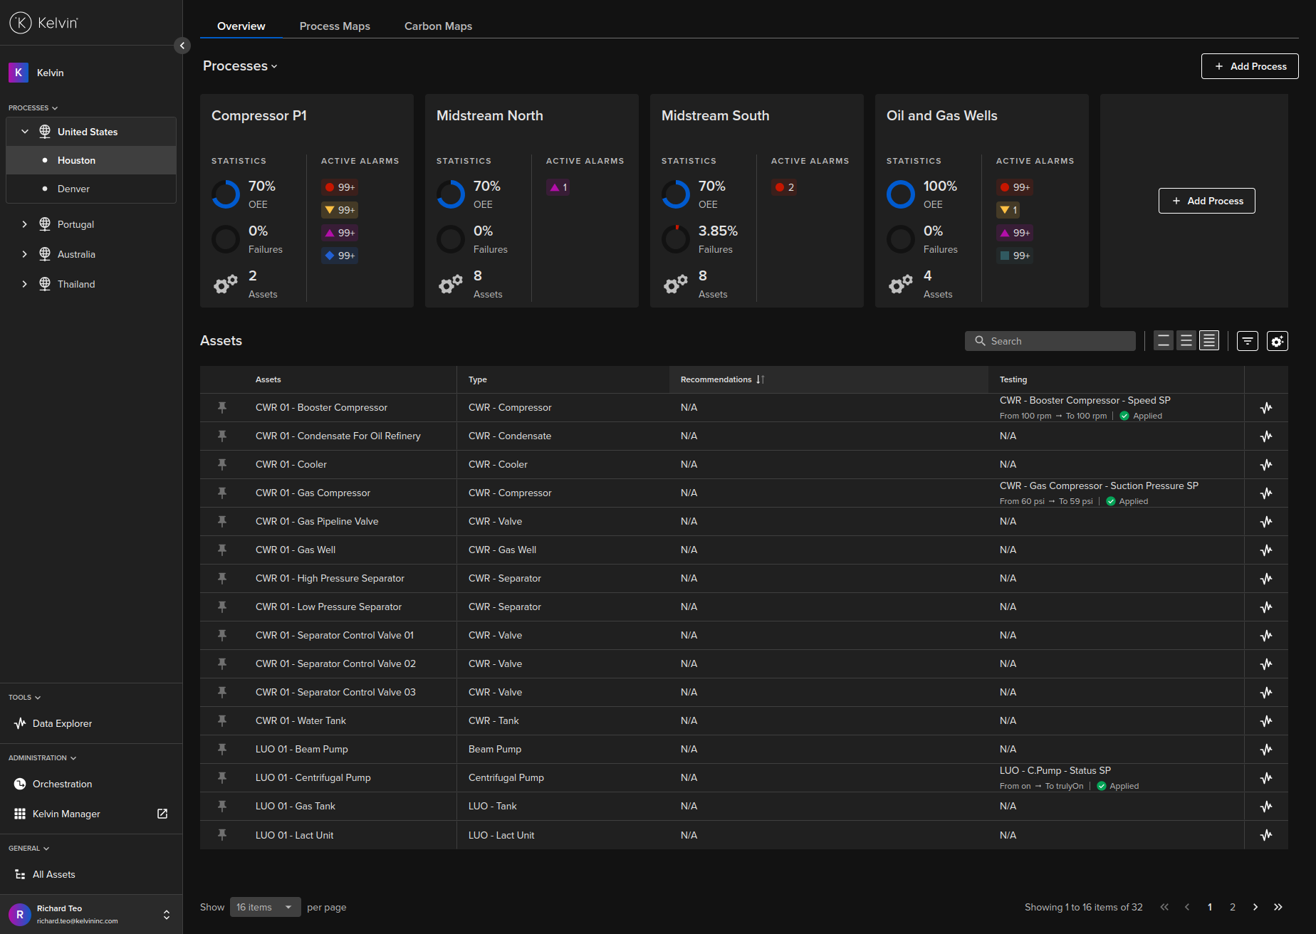Viewport: 1316px width, 934px height.
Task: Switch to the compact row density view
Action: [x=1209, y=341]
